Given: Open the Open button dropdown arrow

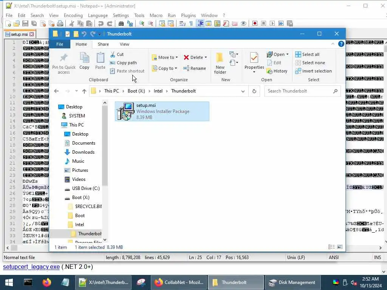Looking at the screenshot, I should (288, 54).
